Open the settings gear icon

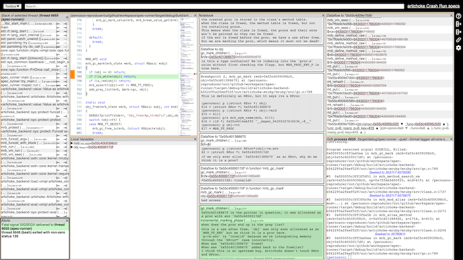point(458,48)
